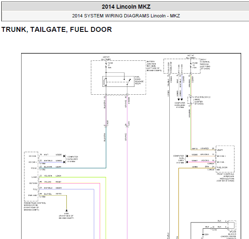
Task: Click the Powertrain Control Module (PCM) label
Action: click(35, 206)
